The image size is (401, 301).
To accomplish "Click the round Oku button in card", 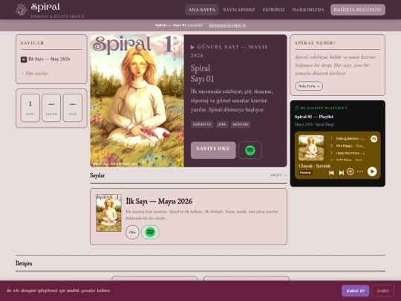I will tap(132, 232).
